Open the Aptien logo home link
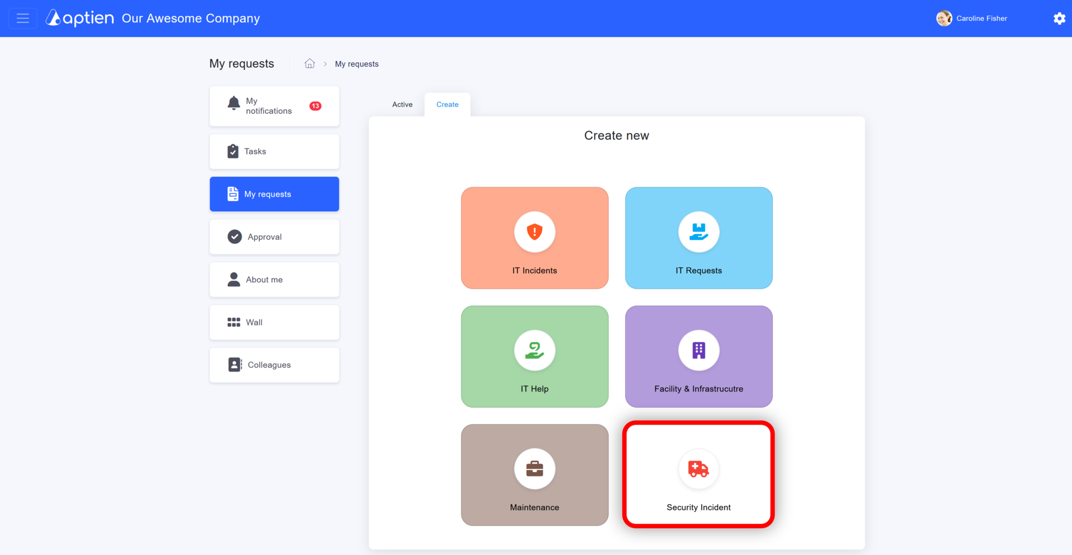 [80, 18]
